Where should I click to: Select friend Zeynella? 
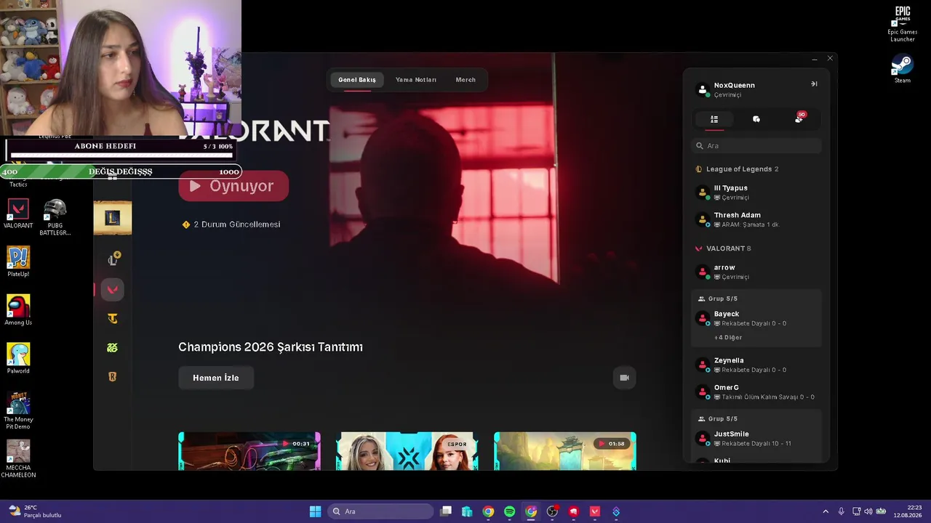pos(756,365)
